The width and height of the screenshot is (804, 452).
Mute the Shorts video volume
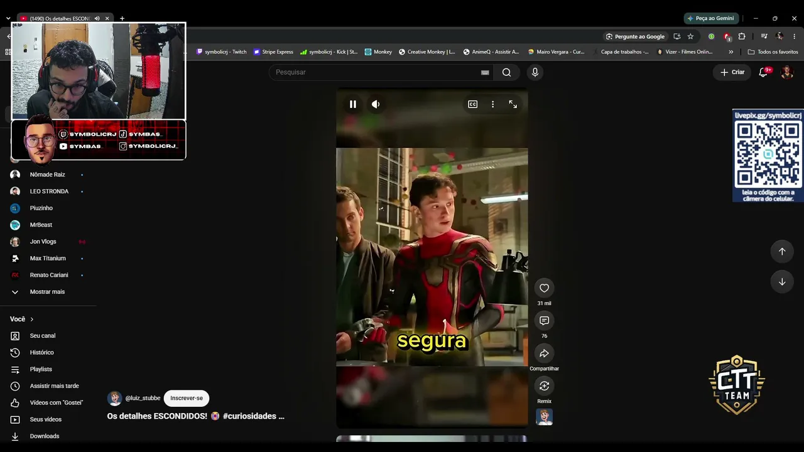click(376, 104)
